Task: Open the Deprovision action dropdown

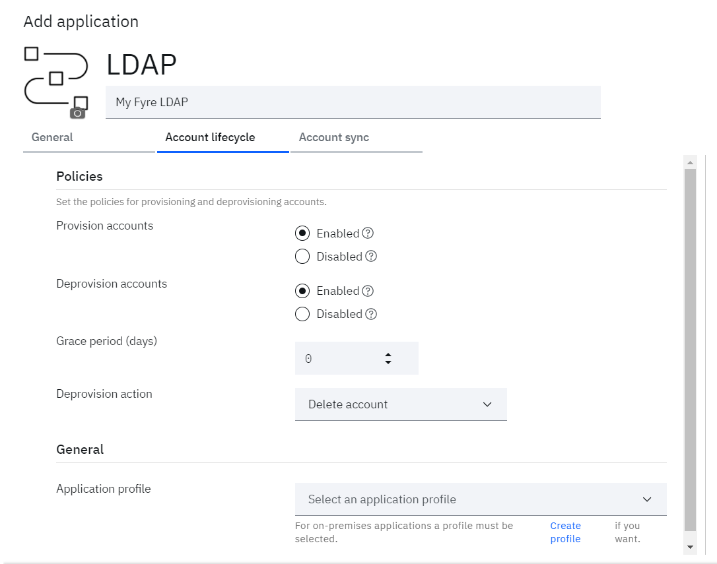Action: [401, 404]
